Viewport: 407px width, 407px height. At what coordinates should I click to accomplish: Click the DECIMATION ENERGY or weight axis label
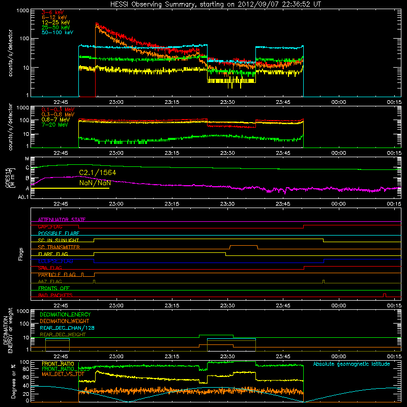(x=8, y=330)
